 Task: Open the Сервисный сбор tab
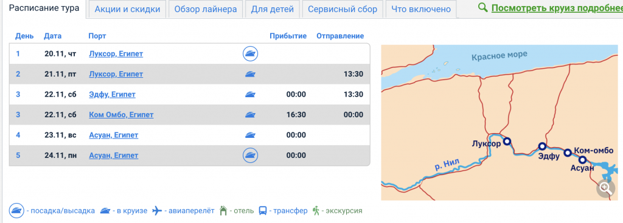(x=343, y=9)
